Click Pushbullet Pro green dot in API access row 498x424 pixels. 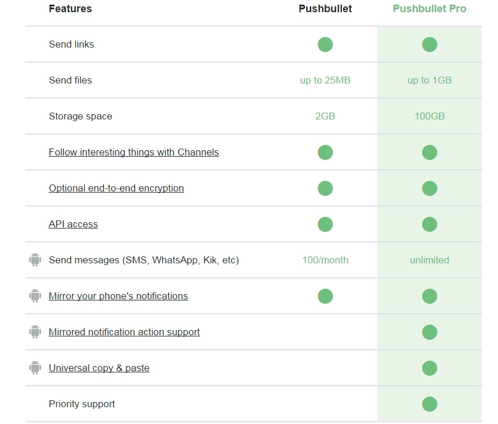(430, 224)
